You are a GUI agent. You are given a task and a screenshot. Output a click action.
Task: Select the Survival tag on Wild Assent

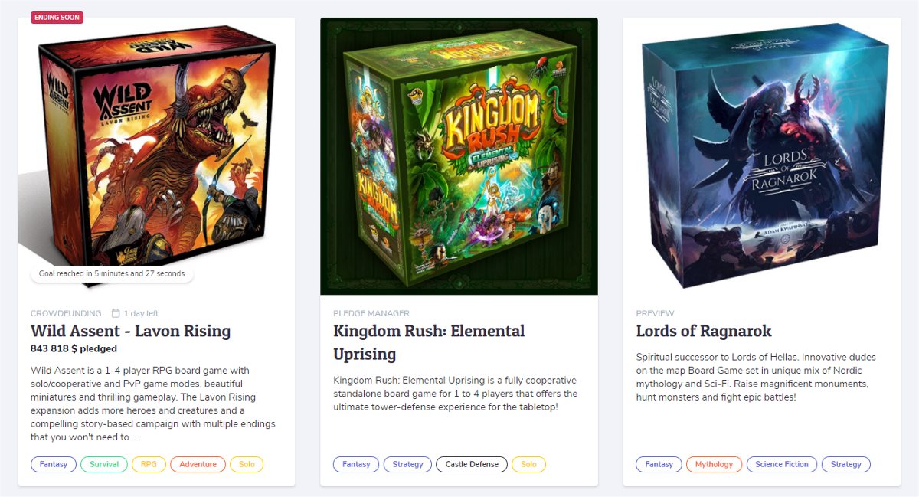tap(104, 464)
